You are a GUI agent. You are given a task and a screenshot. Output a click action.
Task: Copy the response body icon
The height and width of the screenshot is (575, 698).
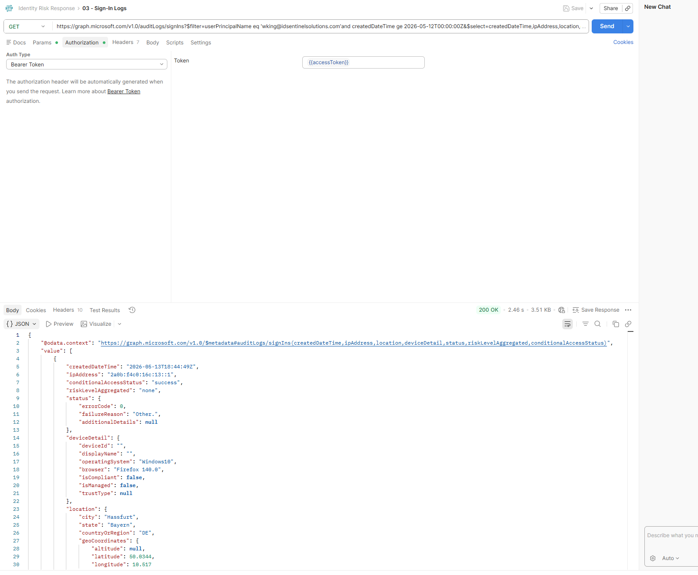click(615, 324)
